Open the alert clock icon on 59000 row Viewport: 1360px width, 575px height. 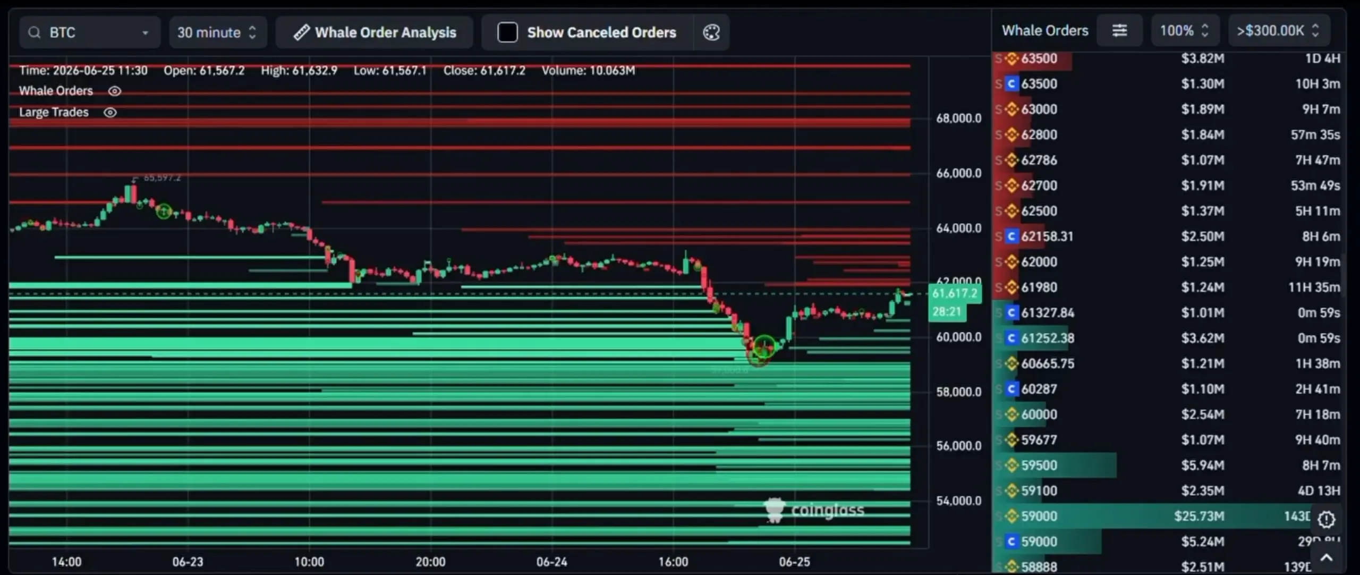(1327, 519)
